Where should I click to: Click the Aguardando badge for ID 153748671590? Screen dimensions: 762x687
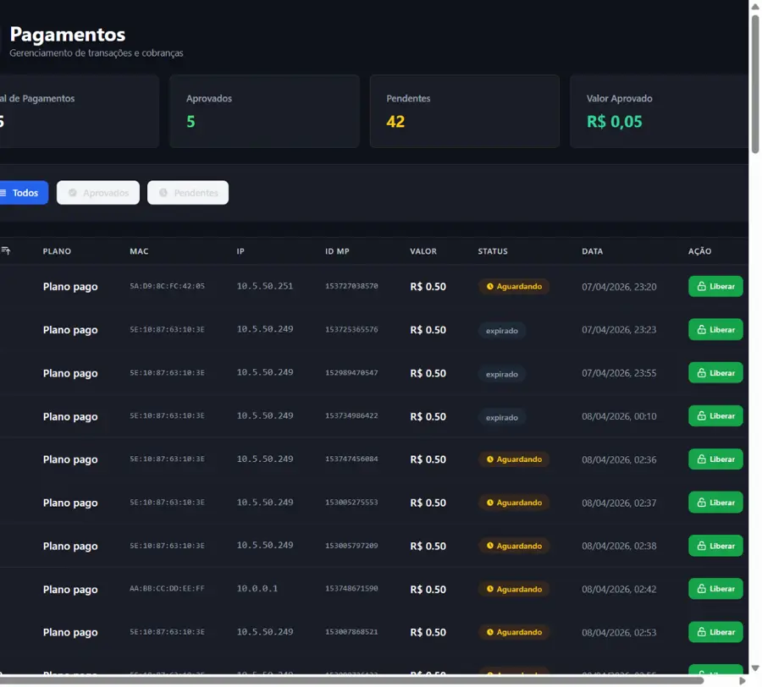514,589
